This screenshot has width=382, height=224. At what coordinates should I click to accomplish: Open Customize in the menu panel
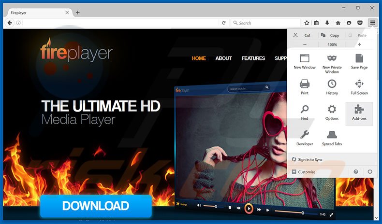coord(307,172)
